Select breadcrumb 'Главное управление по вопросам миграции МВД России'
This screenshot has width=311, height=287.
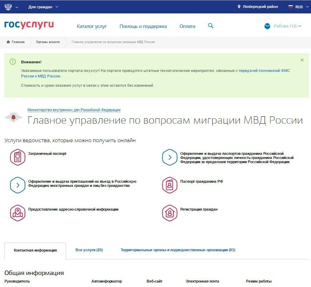click(x=113, y=42)
